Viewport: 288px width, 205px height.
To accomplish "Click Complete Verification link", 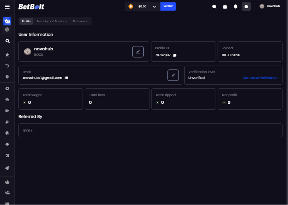I will (261, 78).
